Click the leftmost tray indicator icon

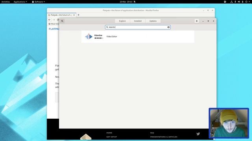click(x=225, y=2)
